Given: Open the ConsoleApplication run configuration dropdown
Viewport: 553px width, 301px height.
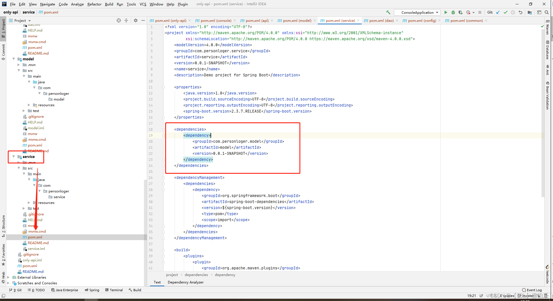Looking at the screenshot, I should [417, 12].
